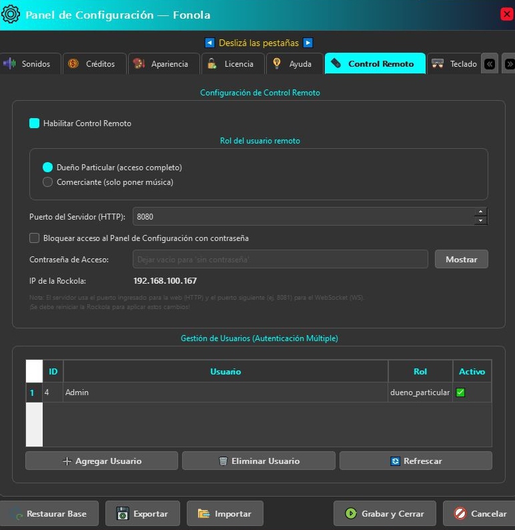The width and height of the screenshot is (515, 530).
Task: Click the dueno_particular role cell
Action: coord(420,392)
